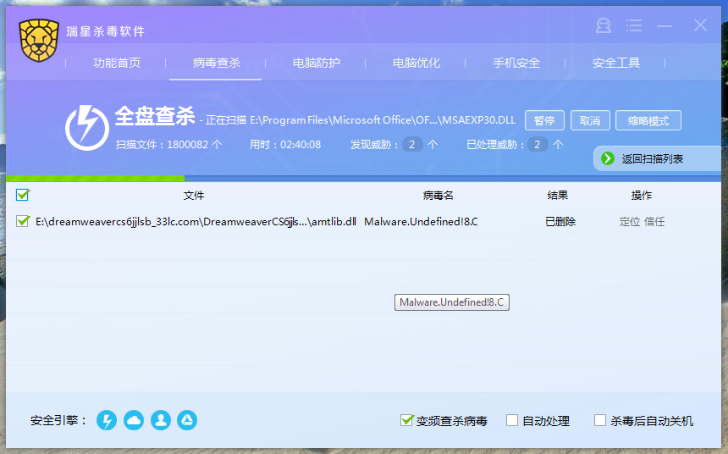Cancel scan with the 取消 button

pos(590,120)
